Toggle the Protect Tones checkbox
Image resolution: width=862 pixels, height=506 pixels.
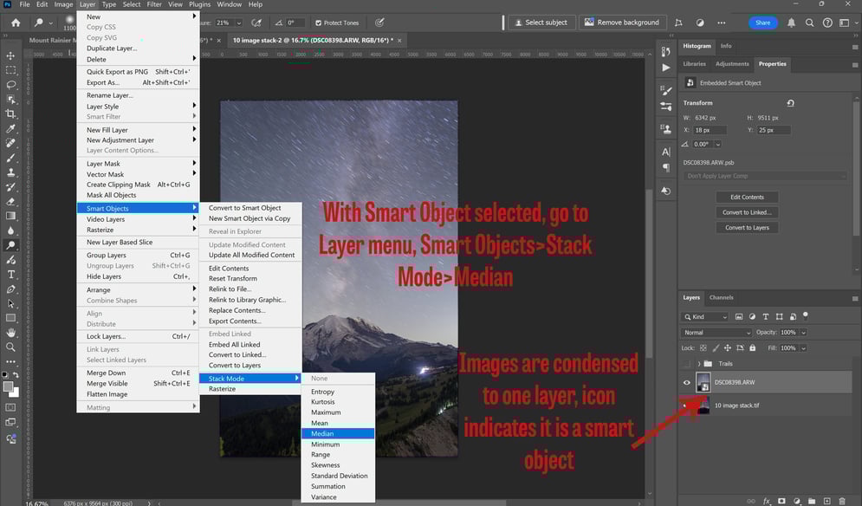(x=318, y=23)
